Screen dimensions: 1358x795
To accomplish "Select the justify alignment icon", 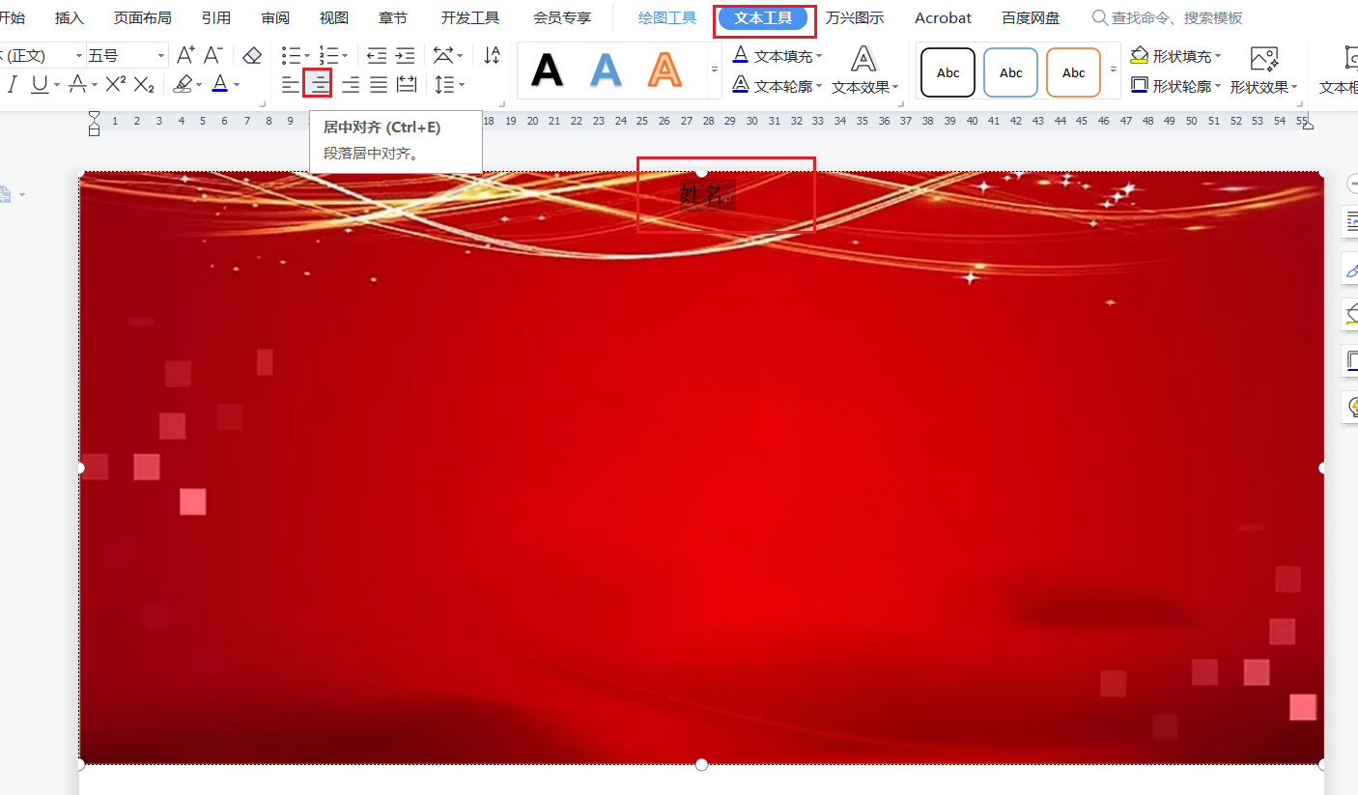I will tap(379, 85).
